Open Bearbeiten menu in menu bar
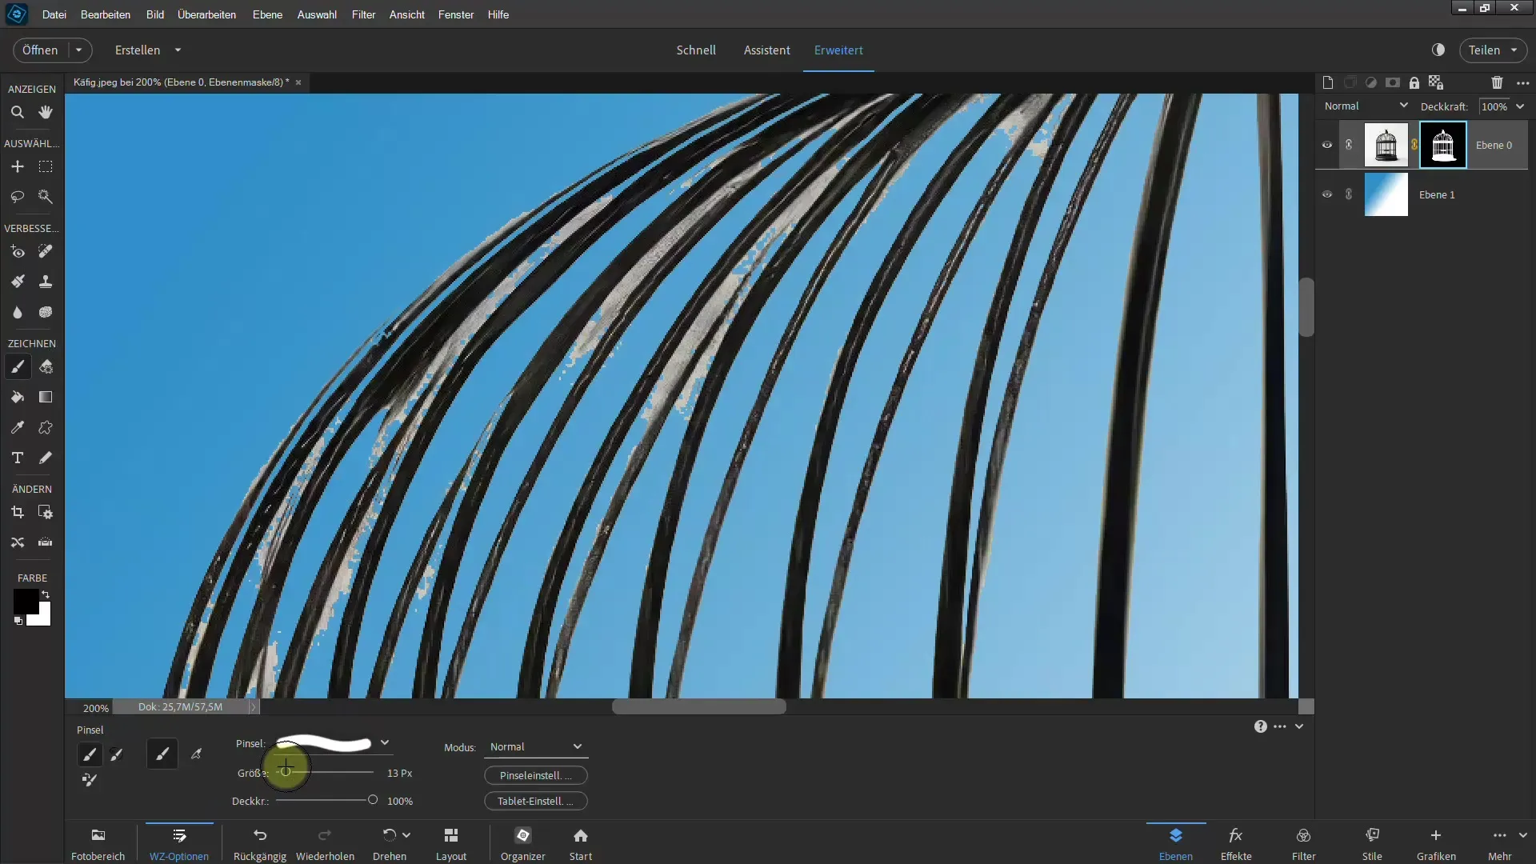The height and width of the screenshot is (864, 1536). (x=106, y=14)
